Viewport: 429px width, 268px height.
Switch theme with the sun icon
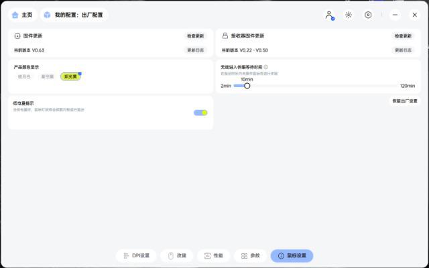tap(349, 15)
